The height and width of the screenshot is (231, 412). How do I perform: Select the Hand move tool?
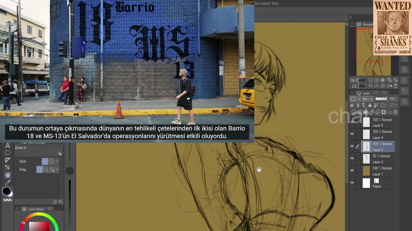pyautogui.click(x=8, y=175)
